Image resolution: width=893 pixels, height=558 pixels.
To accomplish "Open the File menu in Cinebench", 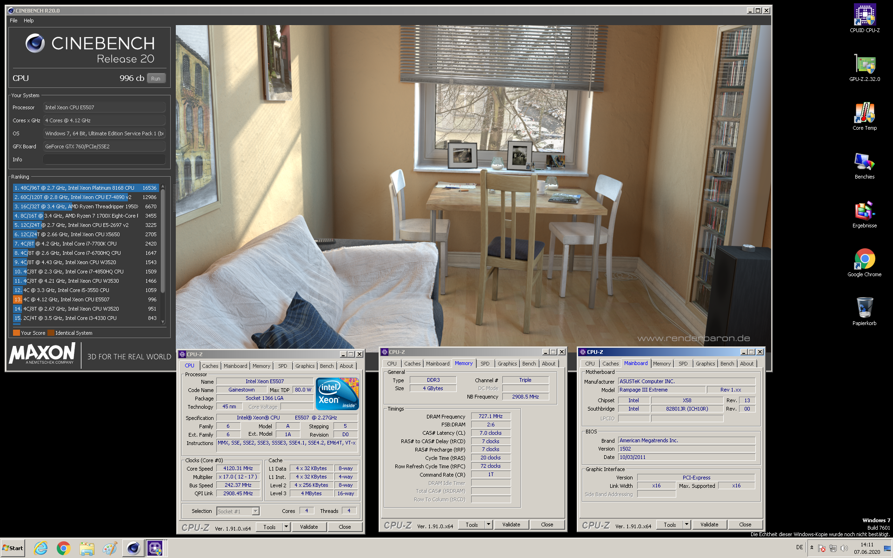I will (13, 20).
